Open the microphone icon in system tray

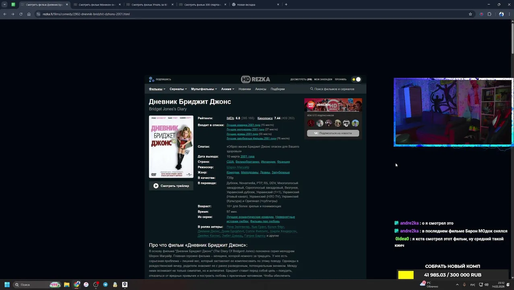click(464, 285)
